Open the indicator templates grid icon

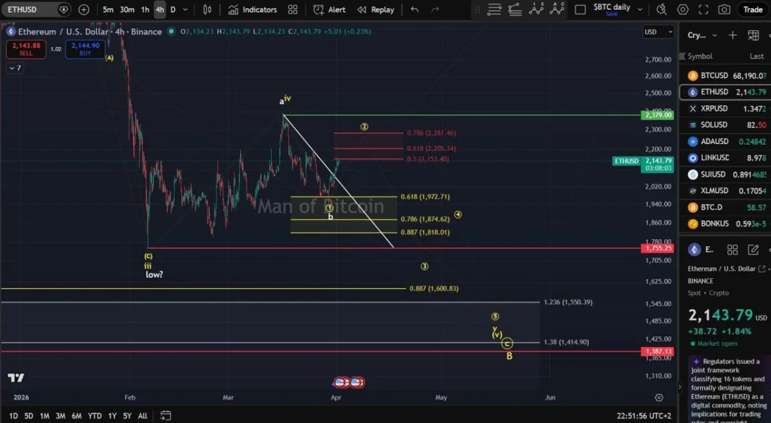pos(292,9)
